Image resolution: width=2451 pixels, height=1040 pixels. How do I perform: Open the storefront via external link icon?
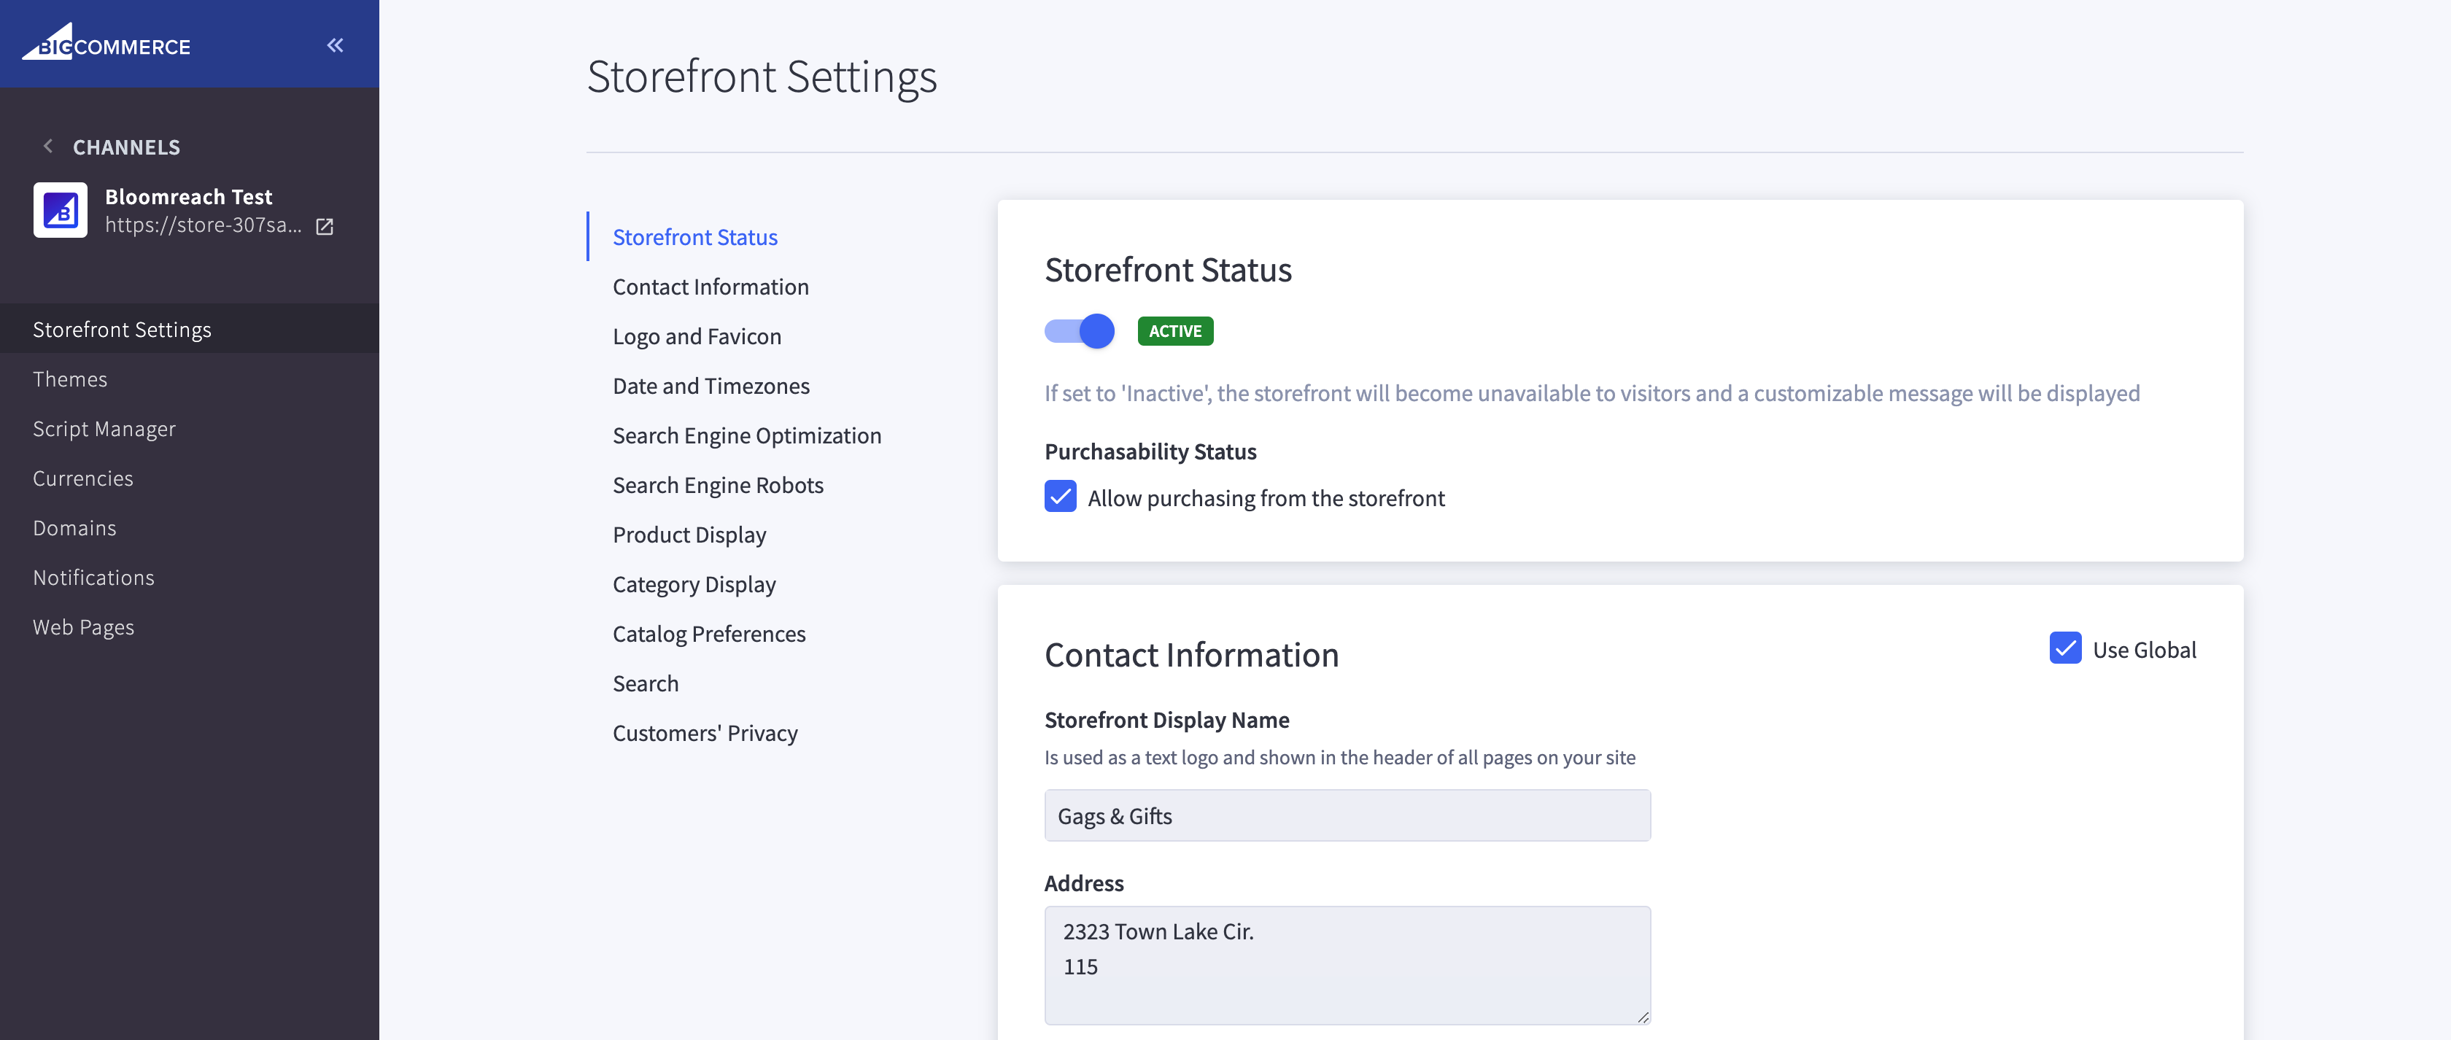(x=325, y=227)
